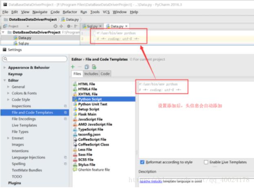Select AMD JavaScript File template
Screen dimensions: 254x188
click(x=95, y=124)
